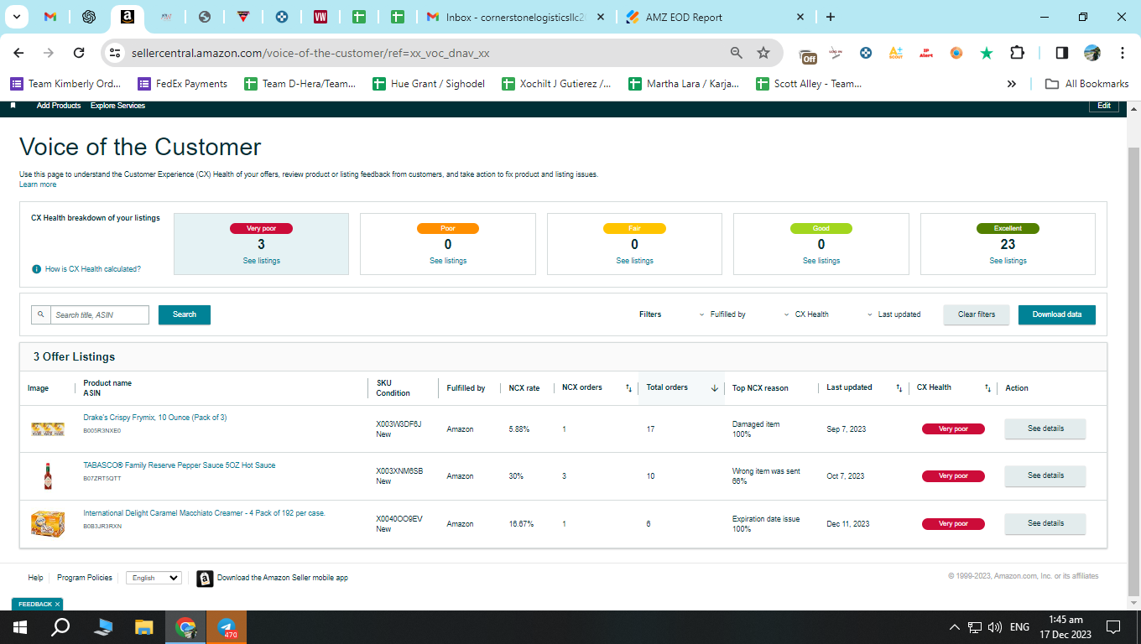Open the Program Policies footer link
The width and height of the screenshot is (1141, 644).
pyautogui.click(x=84, y=578)
